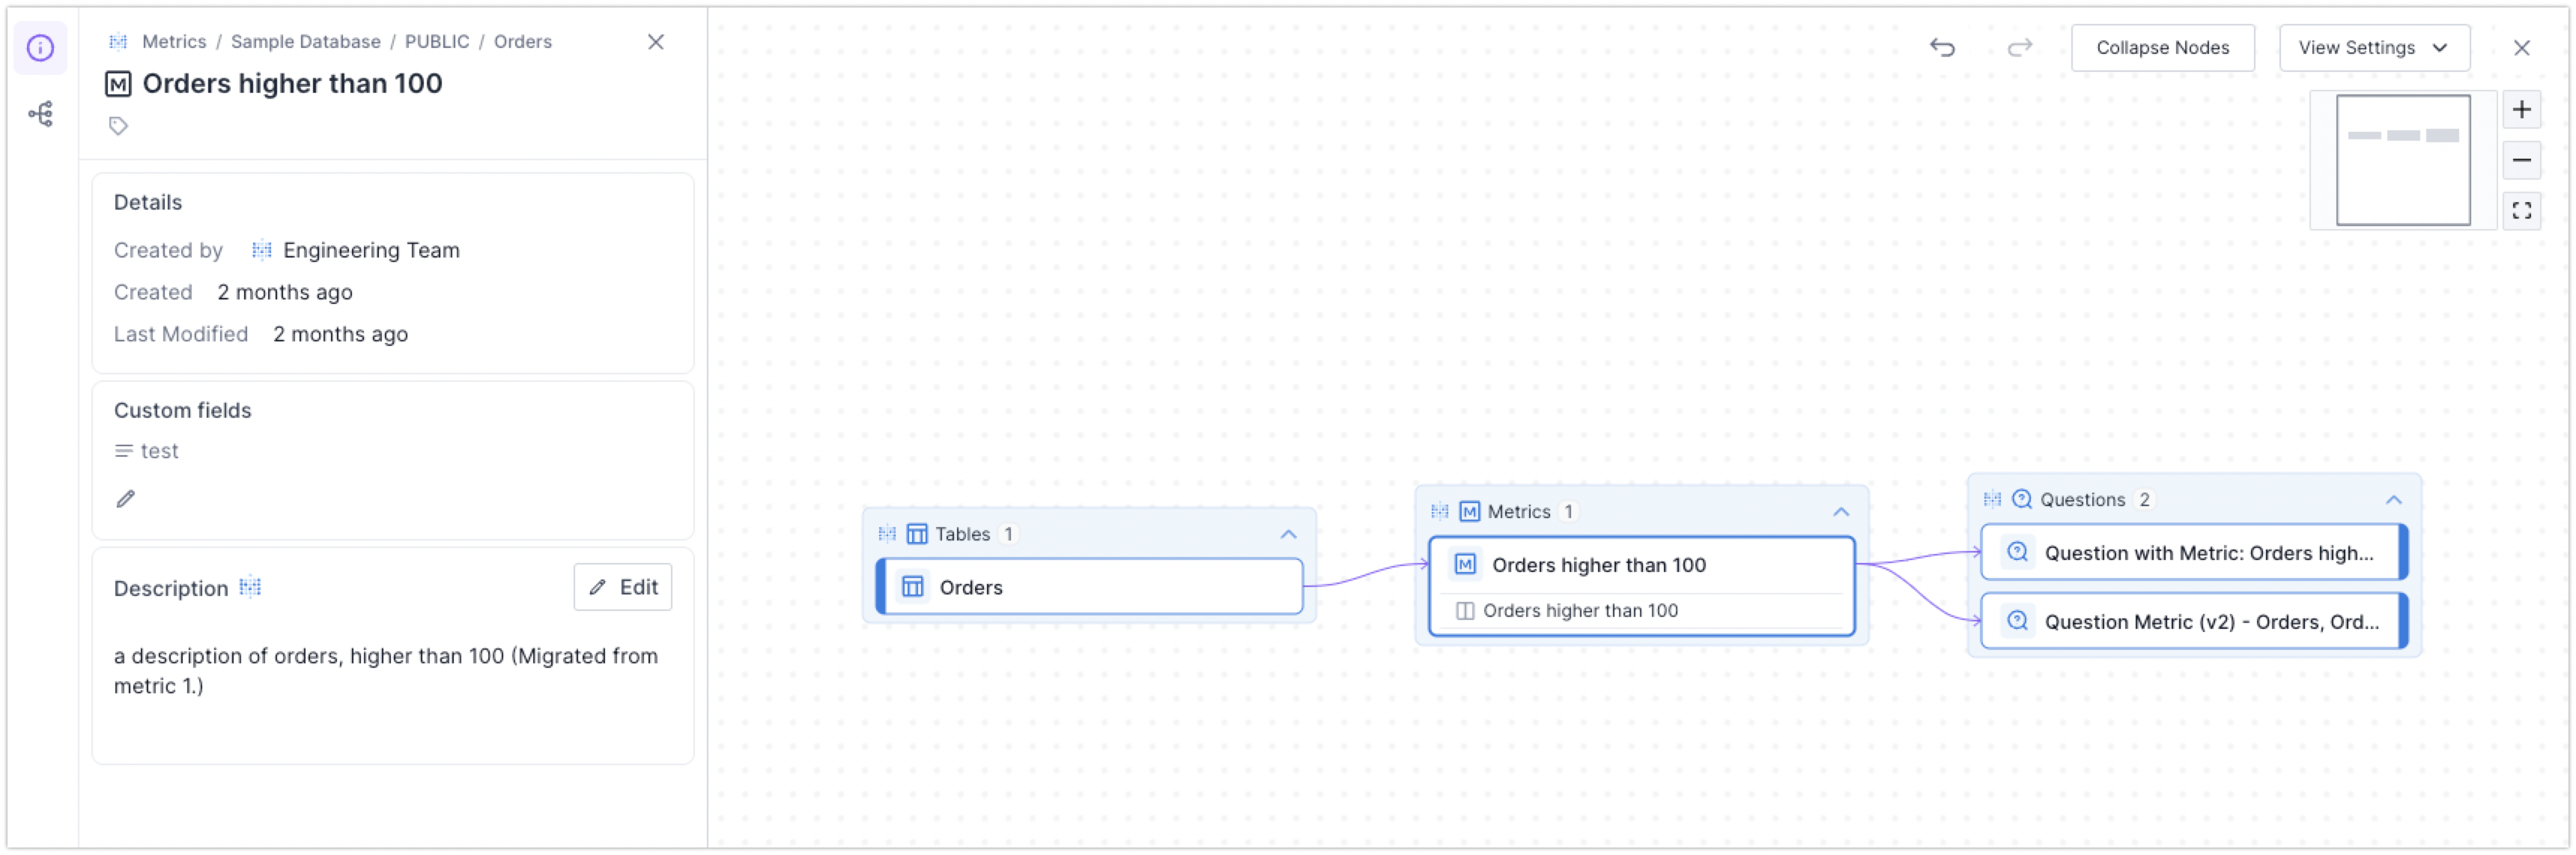Click the graph minimap thumbnail
2576x855 pixels.
[2402, 160]
